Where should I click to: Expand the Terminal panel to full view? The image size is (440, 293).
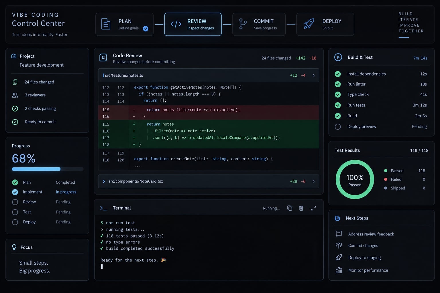[313, 208]
